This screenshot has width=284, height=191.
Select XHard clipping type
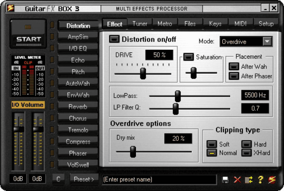pos(247,153)
